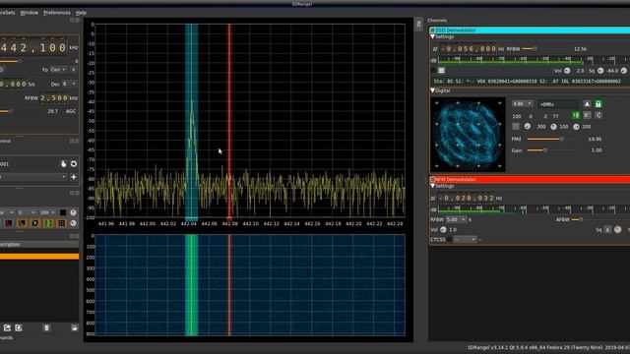Viewport: 630px width, 354px height.
Task: Open the 4.8k baud rate dropdown
Action: pyautogui.click(x=523, y=104)
